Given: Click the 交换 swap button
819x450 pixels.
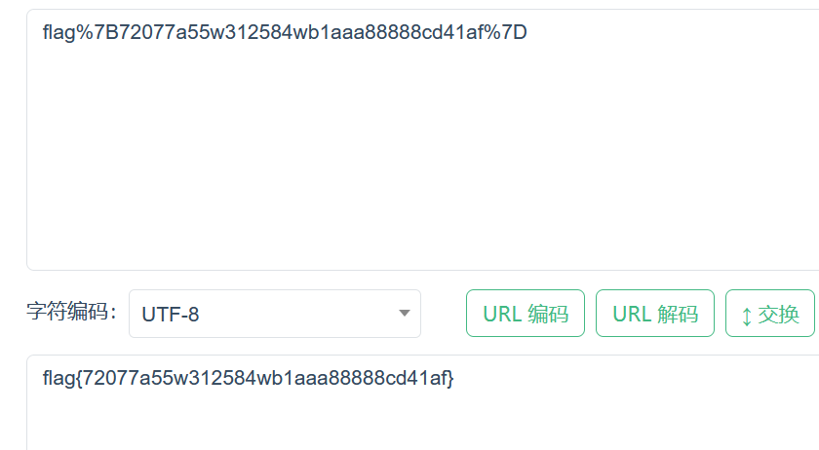Looking at the screenshot, I should tap(769, 314).
